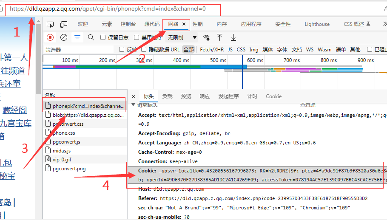Toggle device emulation icon
The height and width of the screenshot is (220, 387).
64,24
